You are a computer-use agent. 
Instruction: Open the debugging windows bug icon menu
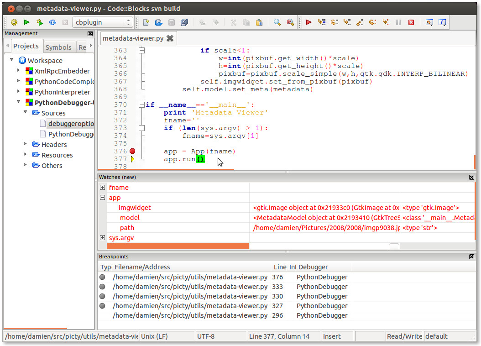(429, 22)
